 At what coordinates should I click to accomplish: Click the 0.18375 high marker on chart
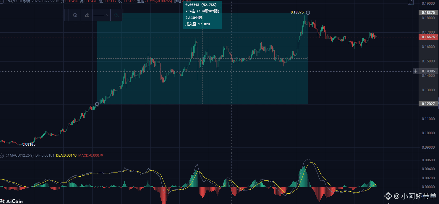pos(297,12)
